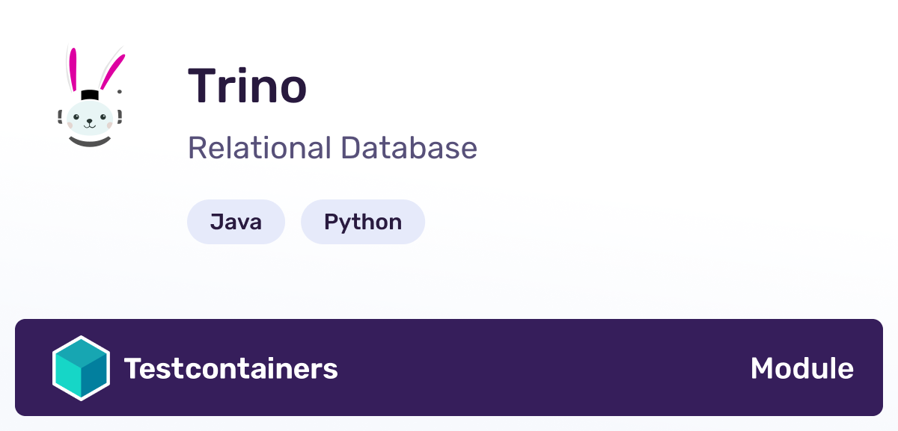Click the top face of the teal cube
Viewport: 898px width, 431px height.
(x=81, y=352)
